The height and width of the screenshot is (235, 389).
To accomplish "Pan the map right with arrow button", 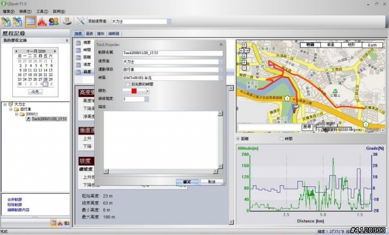I will click(x=247, y=51).
